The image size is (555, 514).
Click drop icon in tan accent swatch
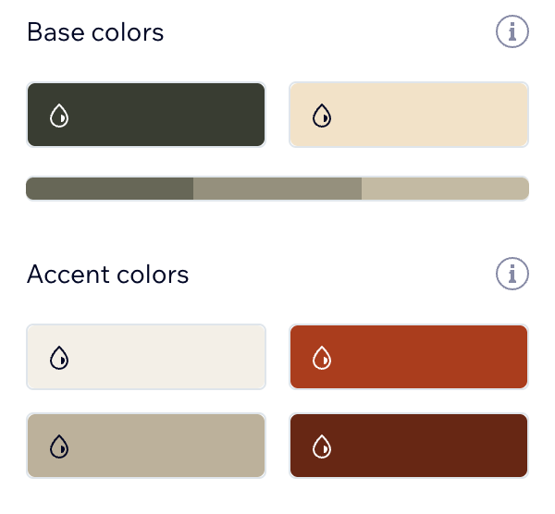(59, 447)
